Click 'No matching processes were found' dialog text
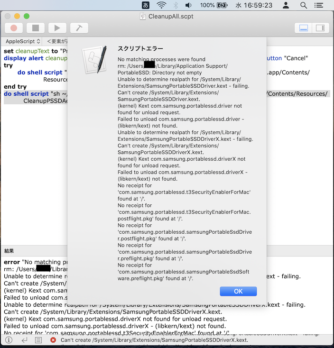The height and width of the screenshot is (348, 334). coord(161,59)
